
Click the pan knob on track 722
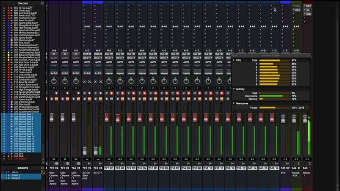(54, 81)
